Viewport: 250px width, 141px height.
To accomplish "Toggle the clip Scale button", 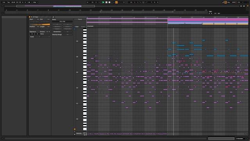I will coord(32,36).
